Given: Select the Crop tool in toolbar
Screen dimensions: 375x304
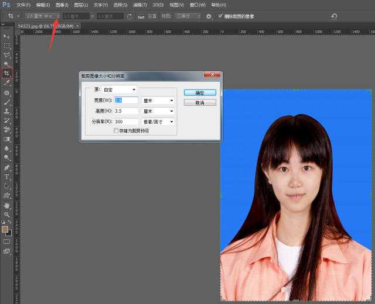Looking at the screenshot, I should click(6, 74).
